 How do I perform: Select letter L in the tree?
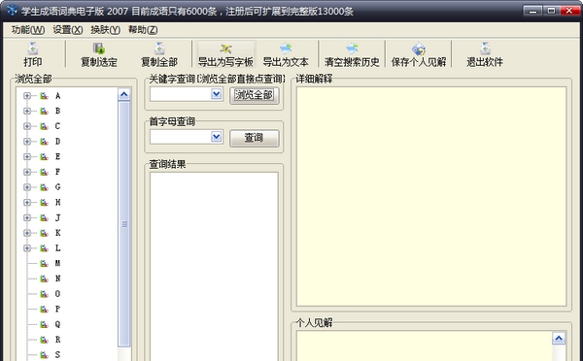pos(57,248)
